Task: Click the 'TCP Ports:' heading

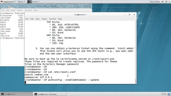Action: pyautogui.click(x=53, y=22)
